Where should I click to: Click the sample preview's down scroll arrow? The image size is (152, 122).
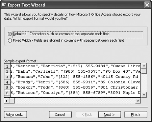pos(144,95)
